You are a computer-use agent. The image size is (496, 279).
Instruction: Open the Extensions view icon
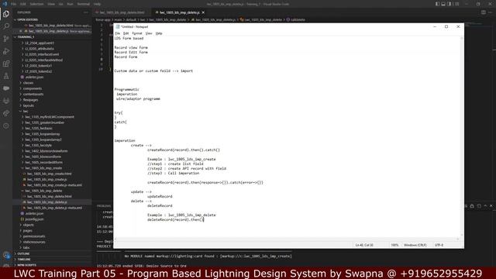[6, 64]
